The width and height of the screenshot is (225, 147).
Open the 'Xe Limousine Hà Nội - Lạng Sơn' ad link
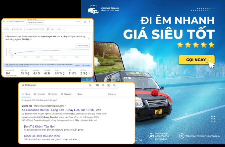point(61,110)
